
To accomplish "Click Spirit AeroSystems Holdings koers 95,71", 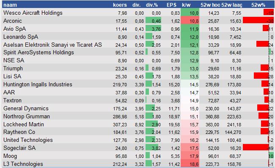I will pos(121,53).
